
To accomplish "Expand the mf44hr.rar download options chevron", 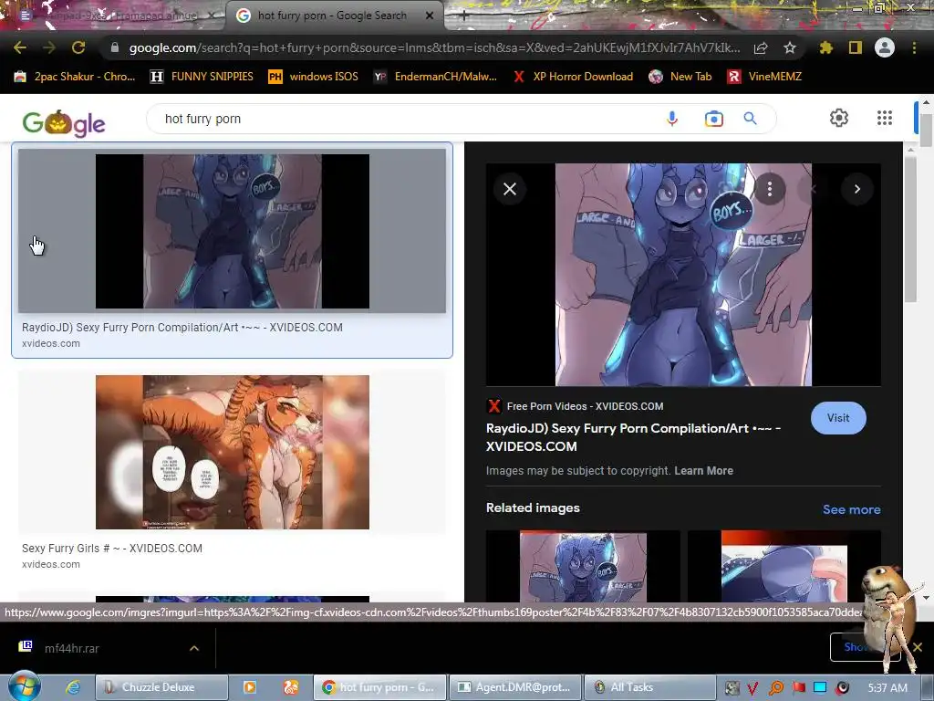I will pyautogui.click(x=194, y=648).
